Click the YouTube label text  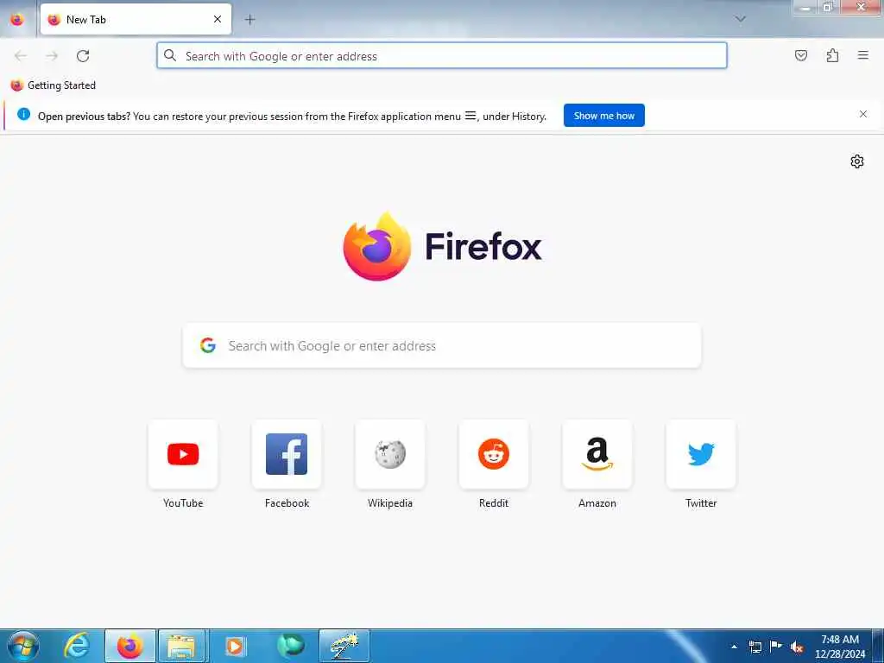click(183, 503)
